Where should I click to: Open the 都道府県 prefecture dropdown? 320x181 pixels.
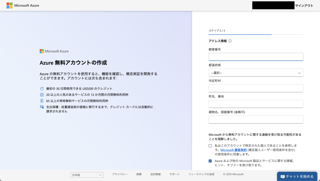click(x=256, y=73)
